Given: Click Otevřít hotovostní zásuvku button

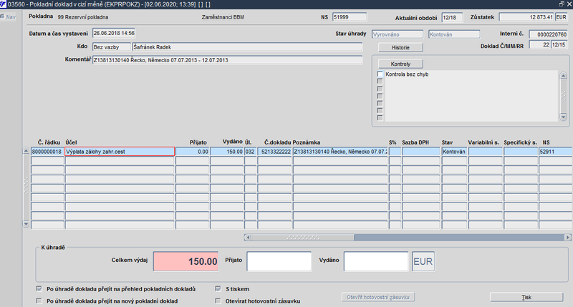Looking at the screenshot, I should (378, 297).
